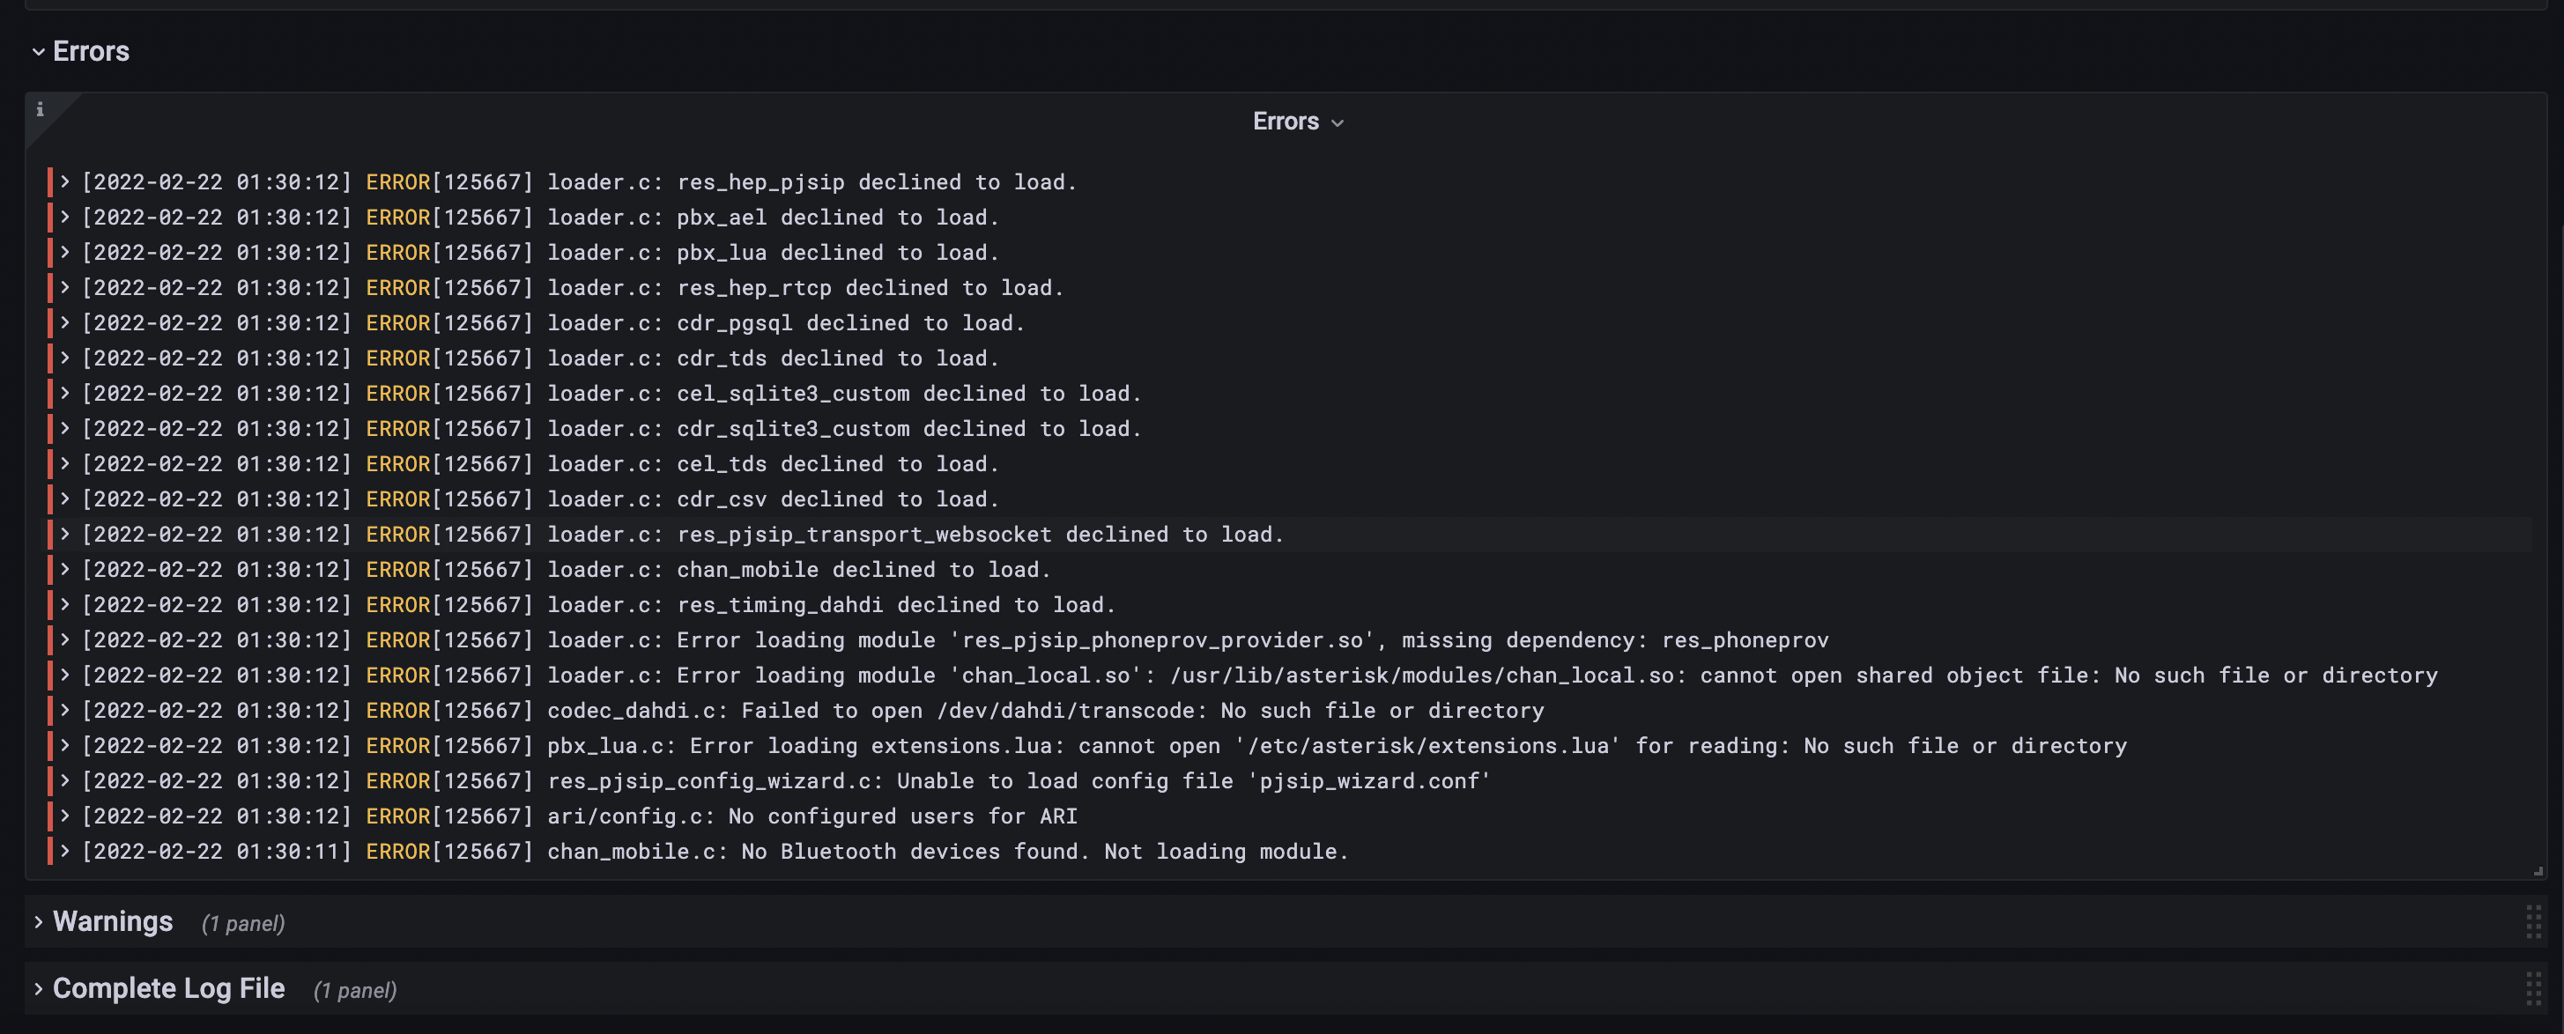Expand the ari/config.c ARI users entry chevron
Image resolution: width=2564 pixels, height=1034 pixels.
[64, 816]
